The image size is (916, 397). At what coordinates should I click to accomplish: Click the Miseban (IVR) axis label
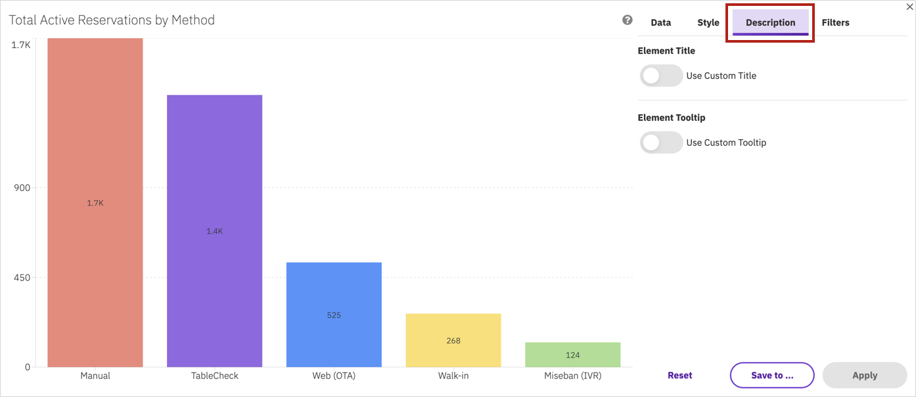(x=573, y=376)
